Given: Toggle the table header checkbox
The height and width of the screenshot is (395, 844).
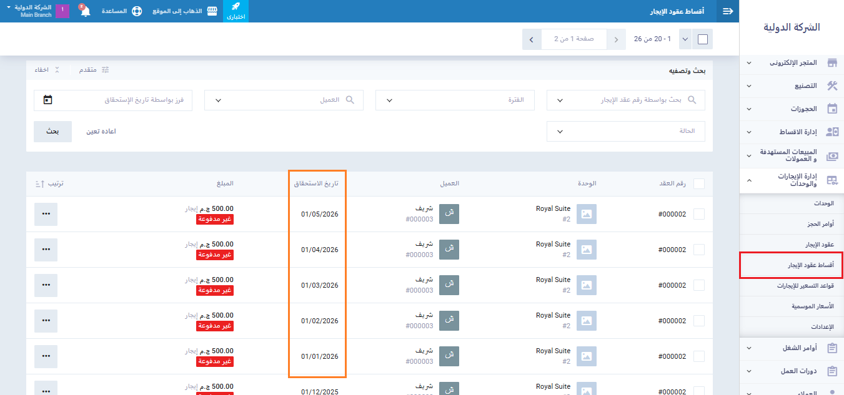Looking at the screenshot, I should [x=699, y=183].
